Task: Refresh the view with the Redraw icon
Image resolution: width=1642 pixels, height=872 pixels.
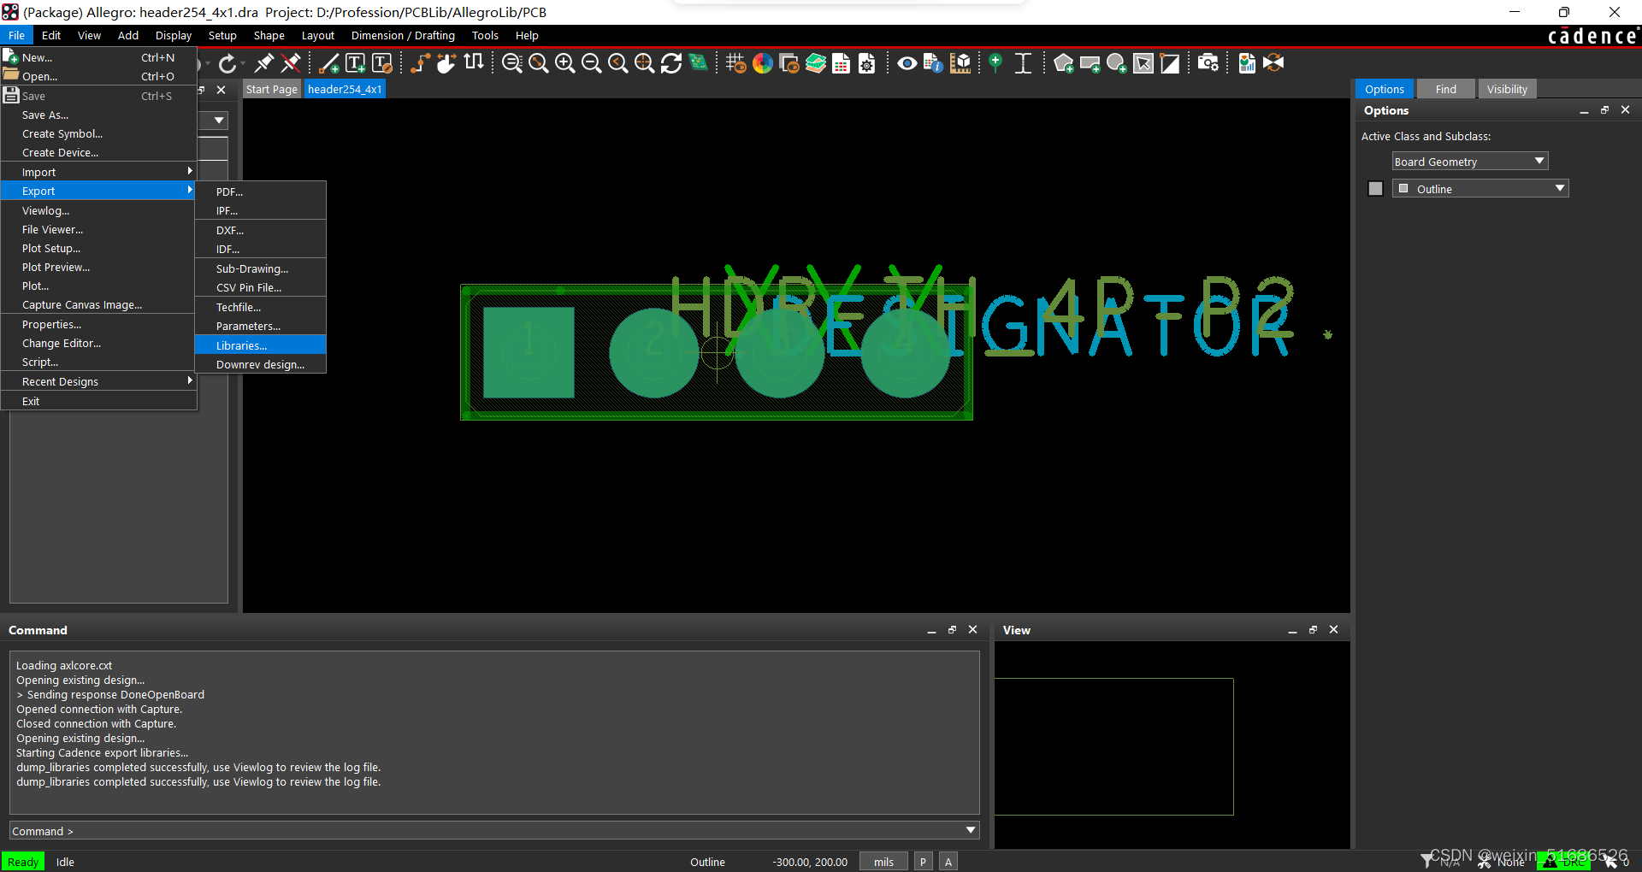Action: pyautogui.click(x=671, y=62)
